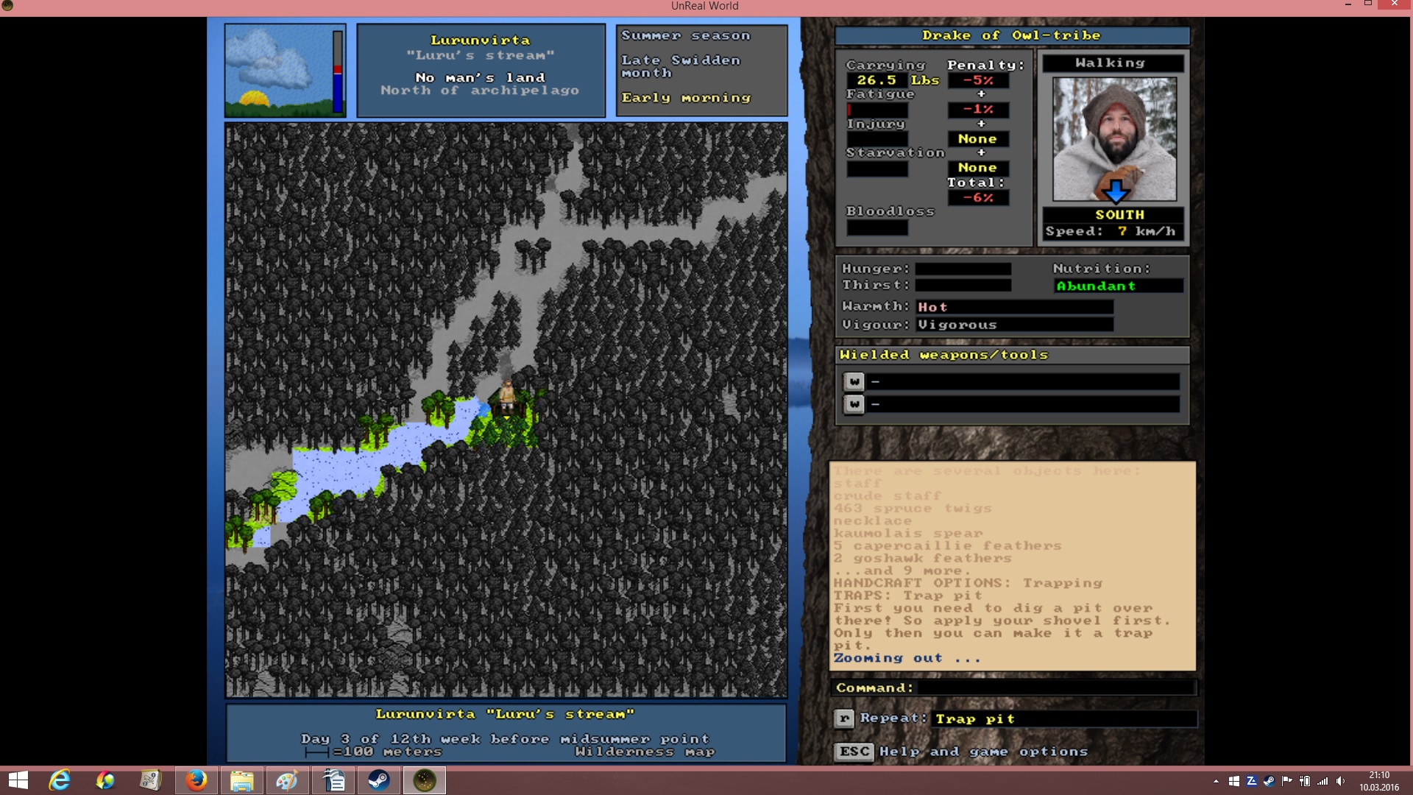The image size is (1413, 795).
Task: Click the 'Hot' warmth value
Action: tap(932, 307)
